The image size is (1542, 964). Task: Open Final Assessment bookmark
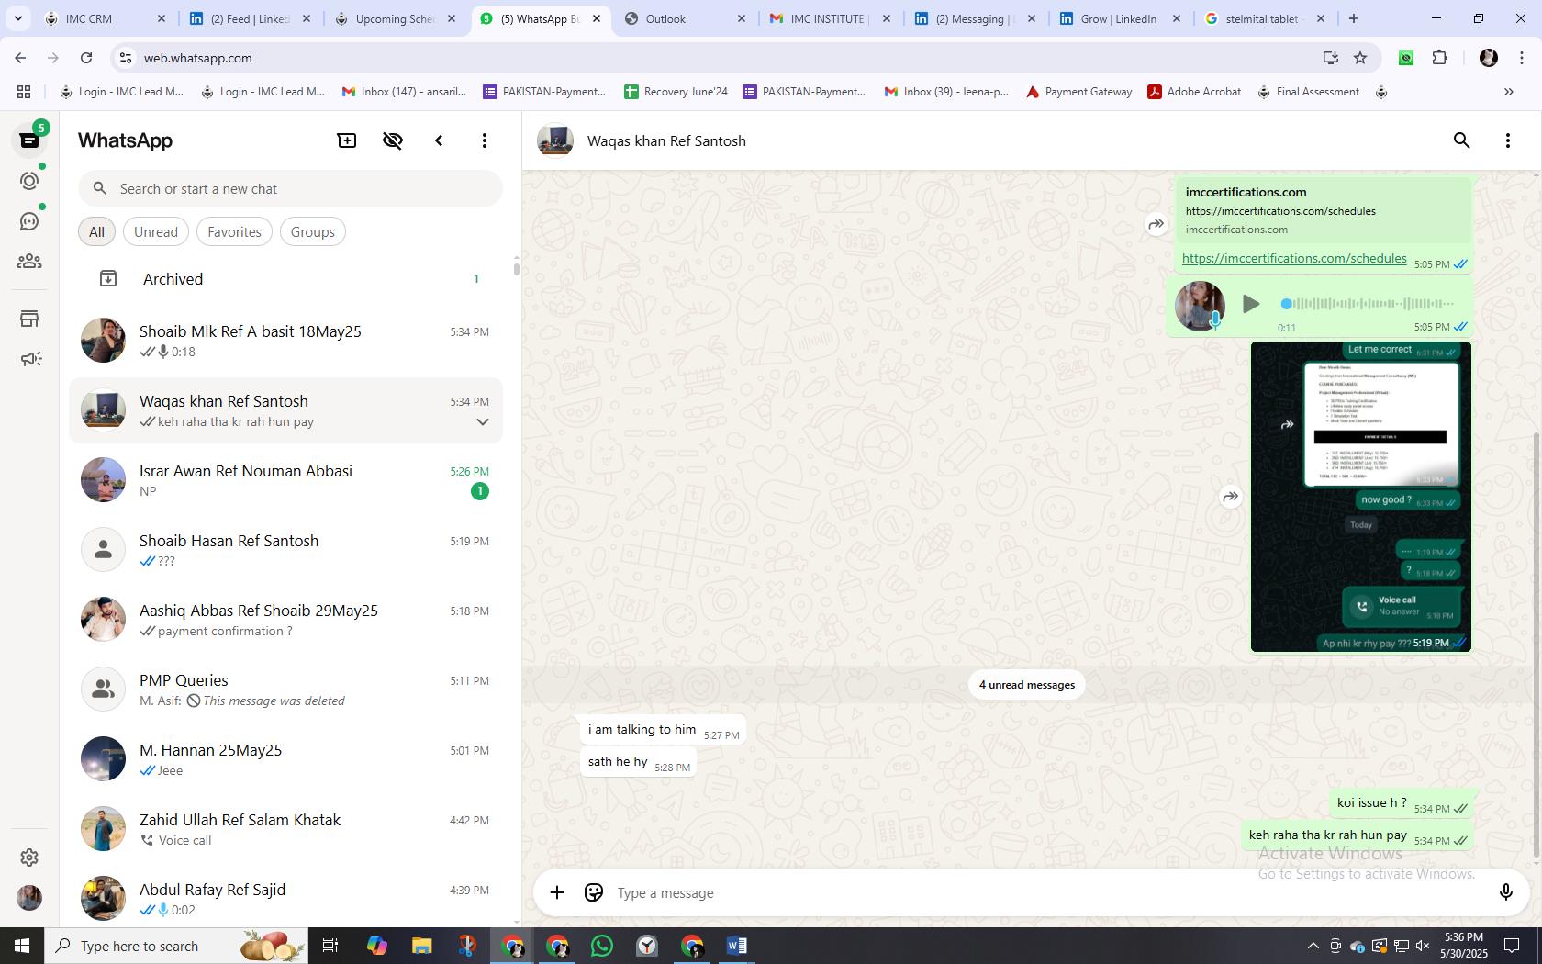(x=1308, y=92)
